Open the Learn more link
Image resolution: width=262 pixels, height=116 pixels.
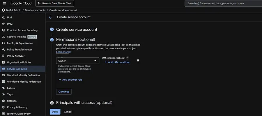point(64,52)
